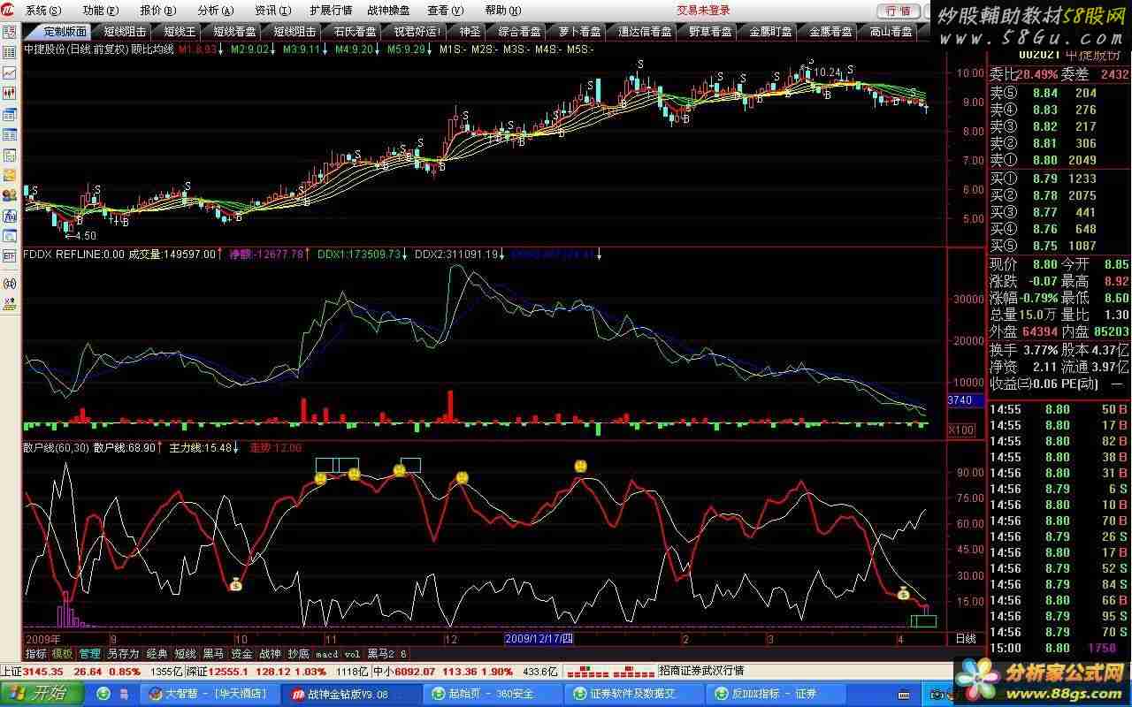Click 另存为 in bottom indicator bar
This screenshot has height=707, width=1132.
click(123, 654)
